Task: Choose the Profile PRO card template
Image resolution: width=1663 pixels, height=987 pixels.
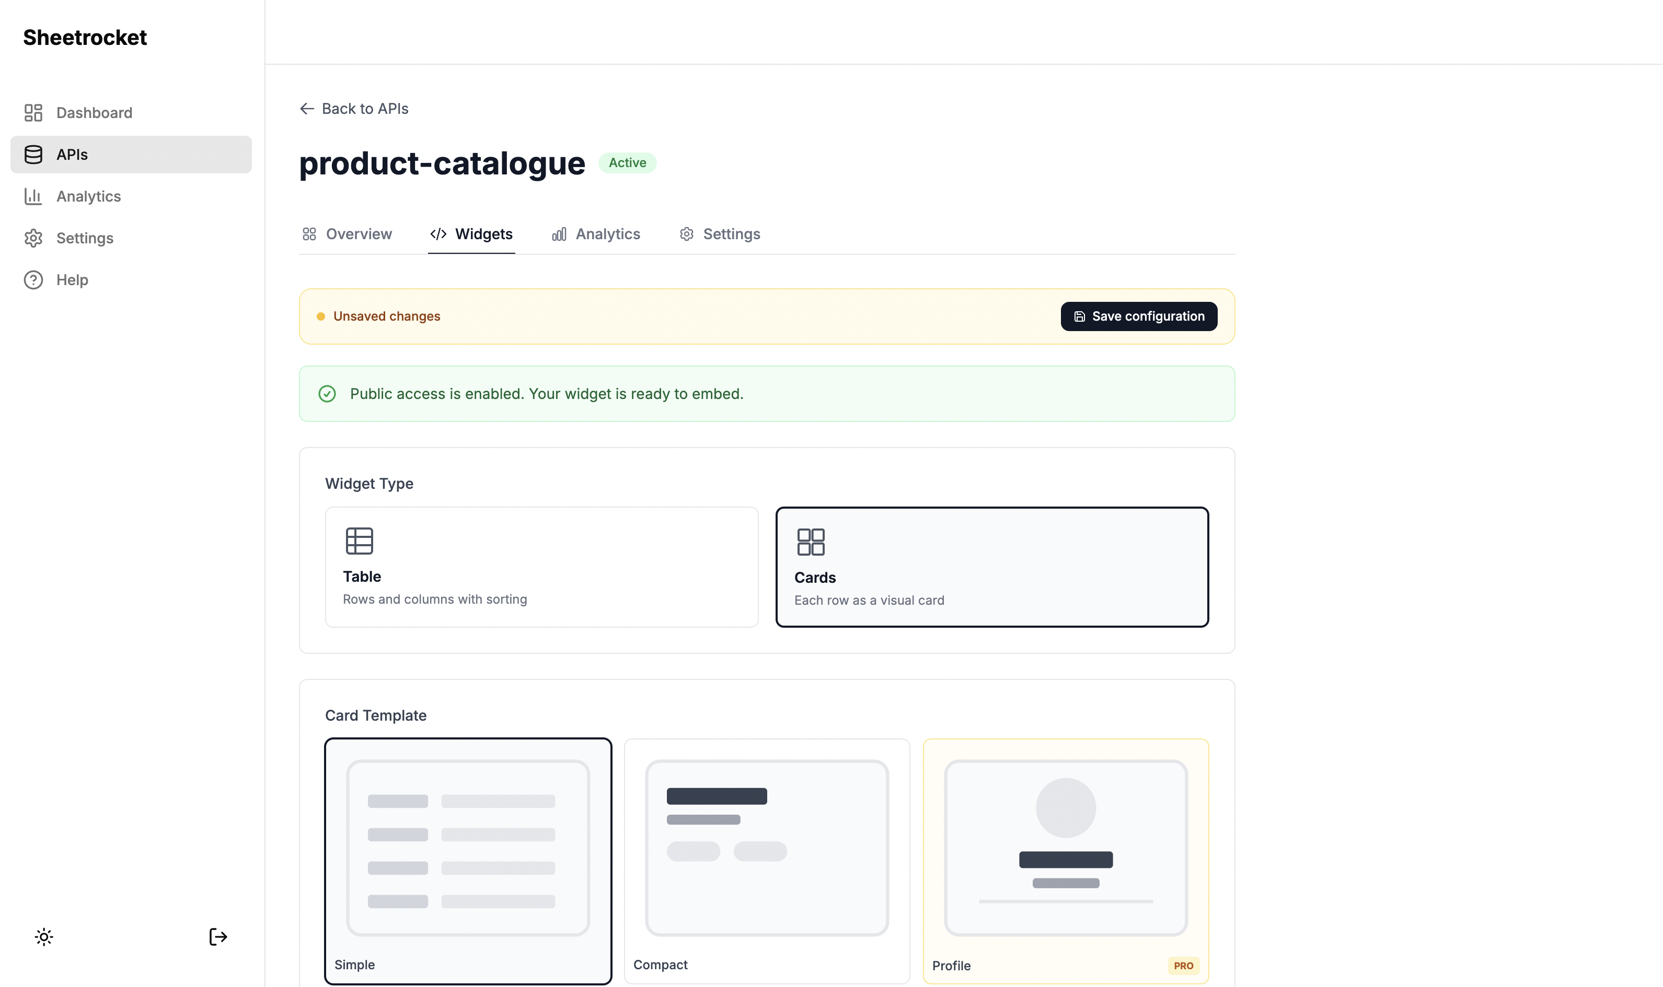Action: tap(1066, 861)
